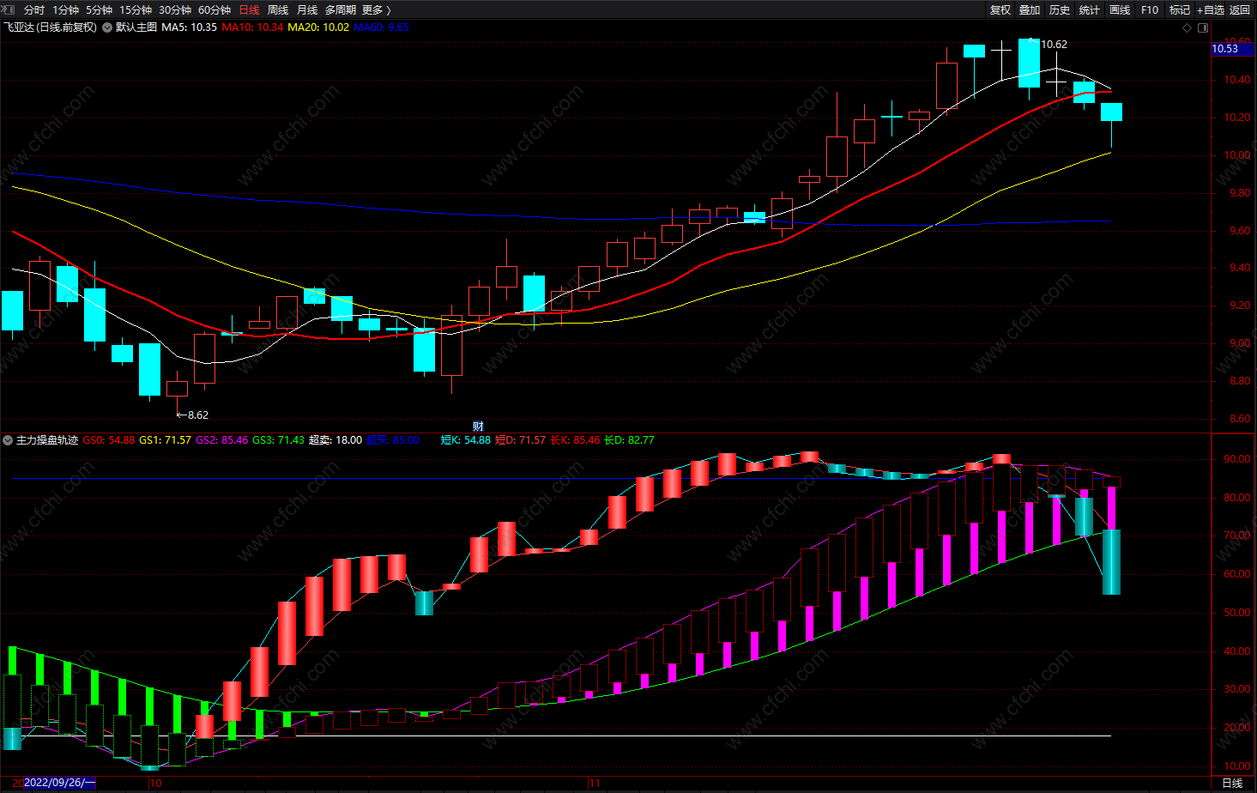
Task: Activate the 画线 drawing button
Action: click(1120, 9)
